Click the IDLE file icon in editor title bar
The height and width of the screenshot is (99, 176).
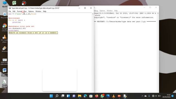click(x=10, y=8)
